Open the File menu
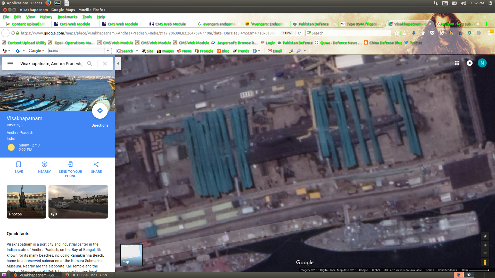 pyautogui.click(x=6, y=17)
